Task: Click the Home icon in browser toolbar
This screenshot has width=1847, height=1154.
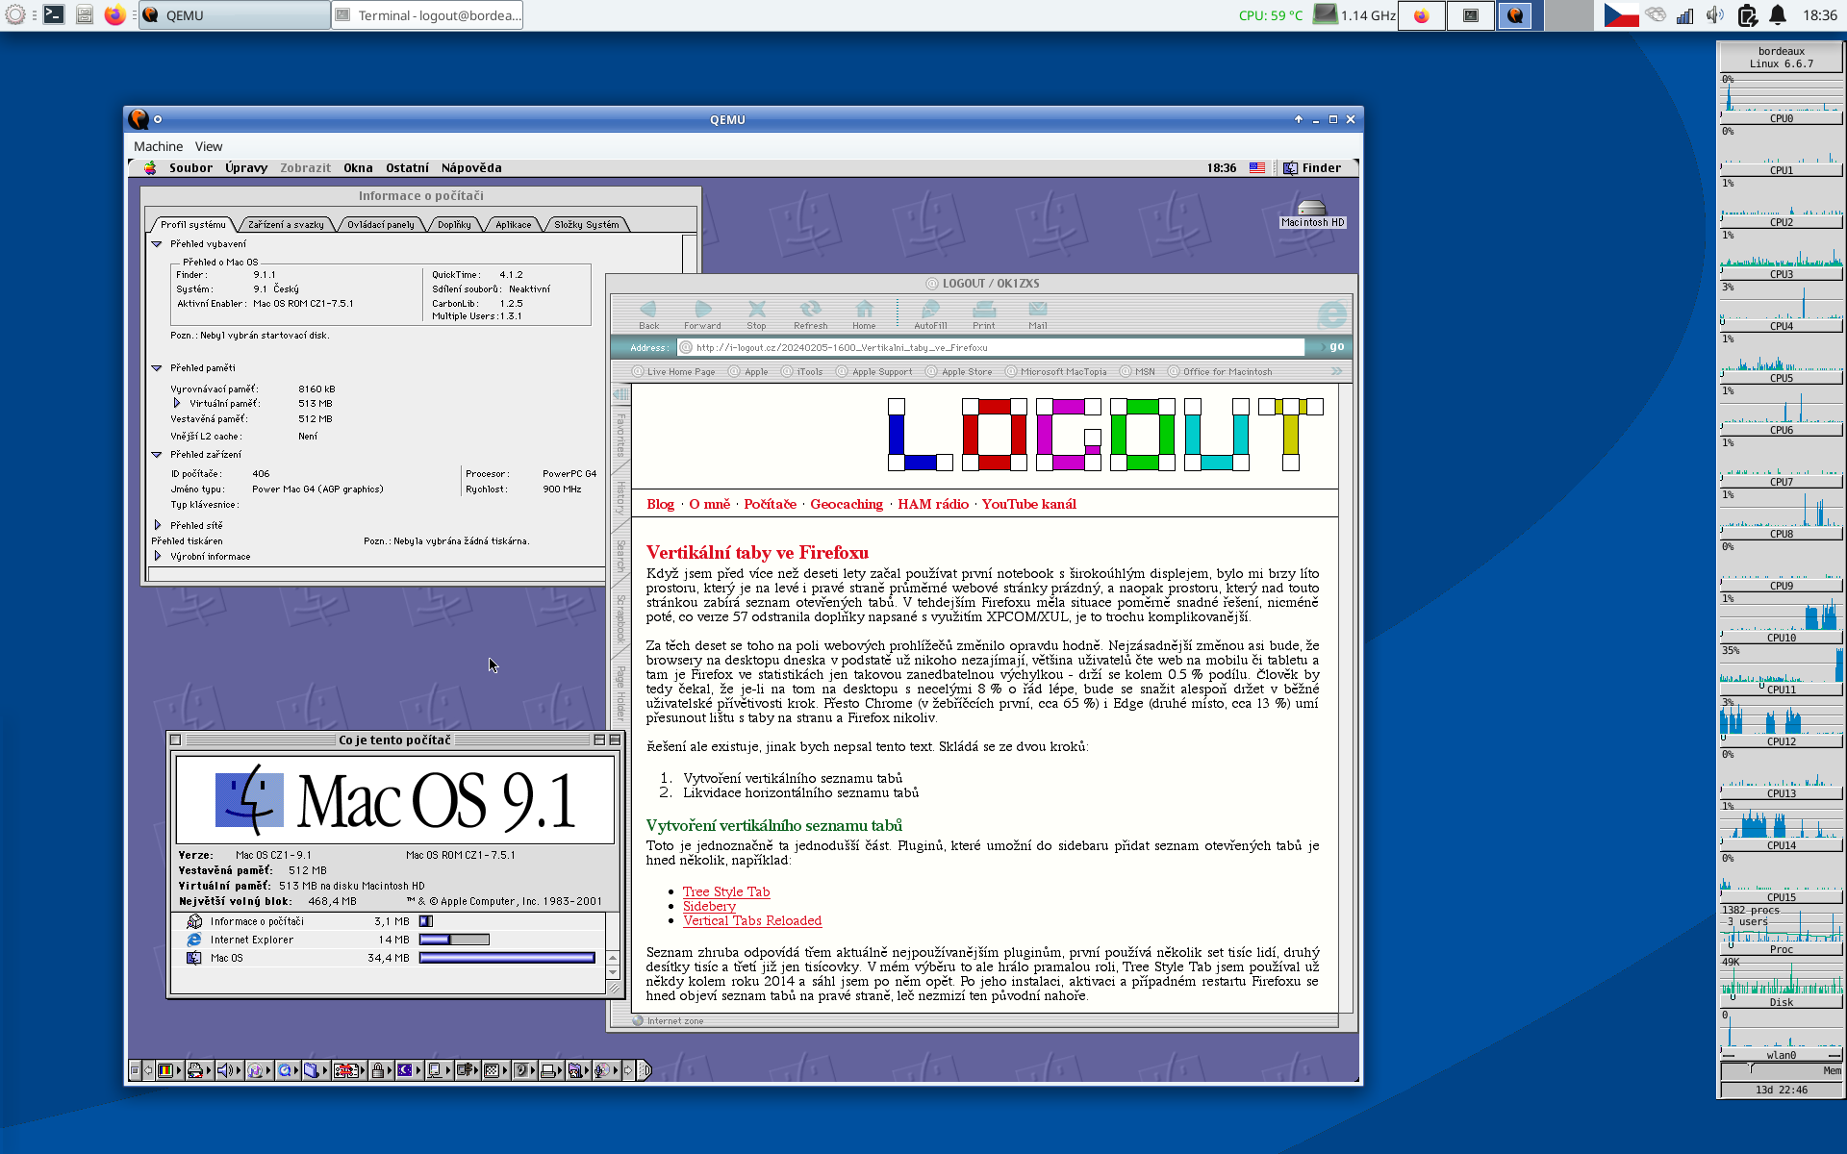Action: pyautogui.click(x=864, y=312)
